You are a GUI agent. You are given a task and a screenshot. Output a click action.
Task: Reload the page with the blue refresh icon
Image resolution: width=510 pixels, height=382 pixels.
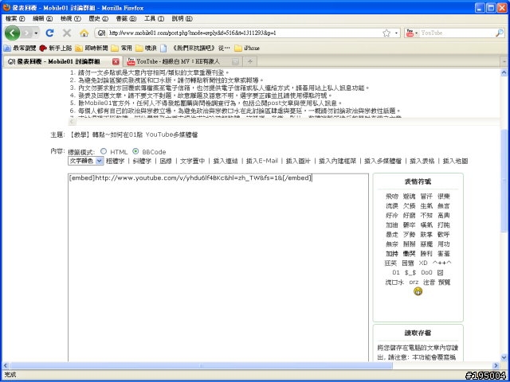pos(49,33)
